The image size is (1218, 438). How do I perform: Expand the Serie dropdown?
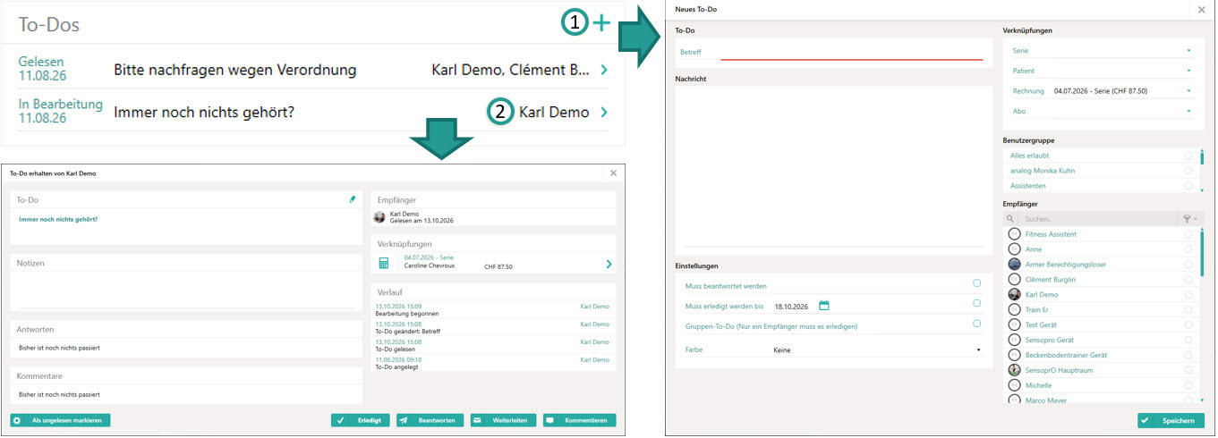[1102, 51]
